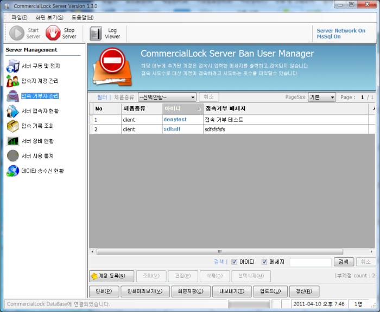Select 데이타 송수신 현황 menu item

click(43, 171)
